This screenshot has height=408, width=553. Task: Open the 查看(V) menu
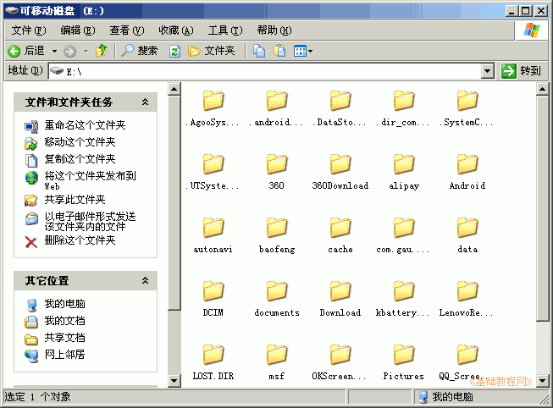[127, 30]
